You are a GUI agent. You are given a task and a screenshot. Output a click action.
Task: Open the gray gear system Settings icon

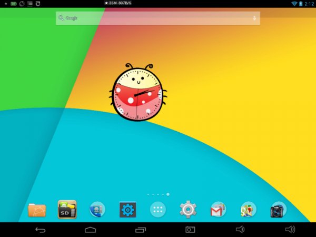(x=188, y=210)
